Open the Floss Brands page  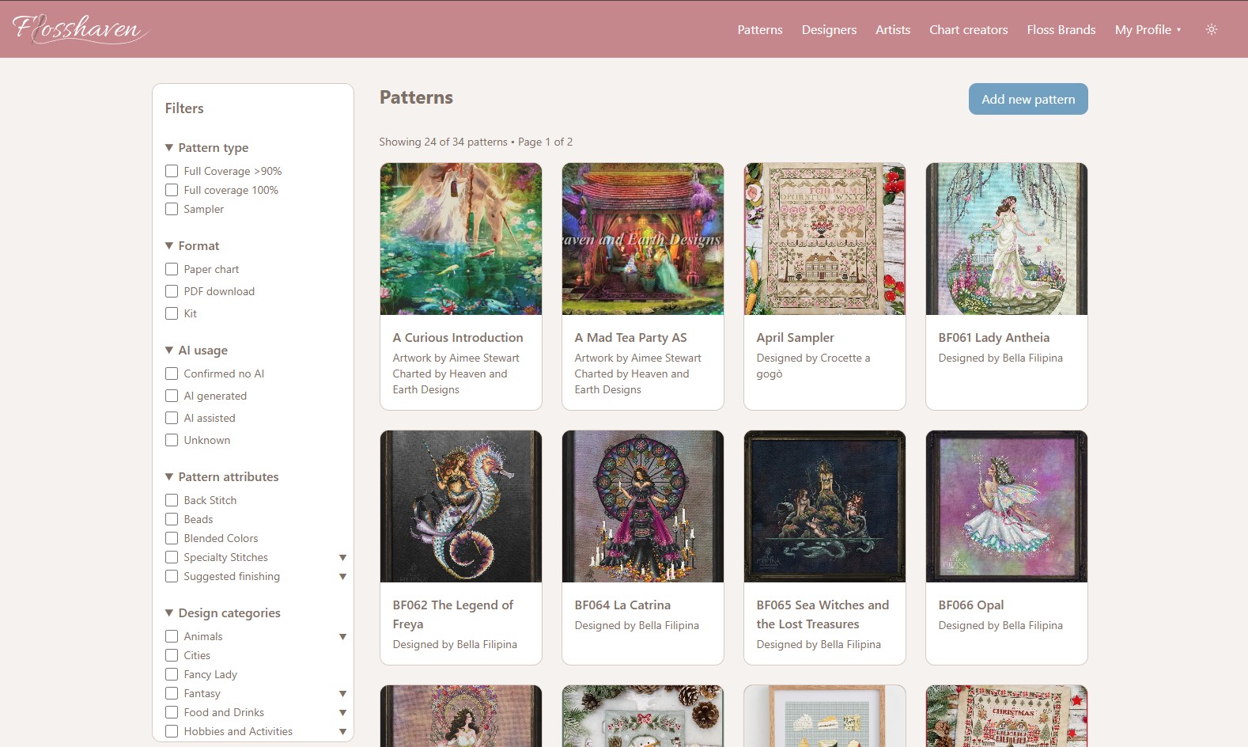click(1061, 29)
